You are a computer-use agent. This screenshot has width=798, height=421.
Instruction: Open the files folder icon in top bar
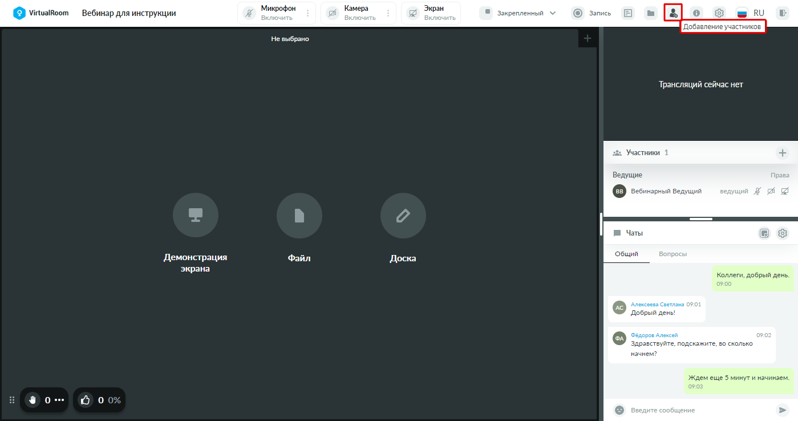click(650, 13)
